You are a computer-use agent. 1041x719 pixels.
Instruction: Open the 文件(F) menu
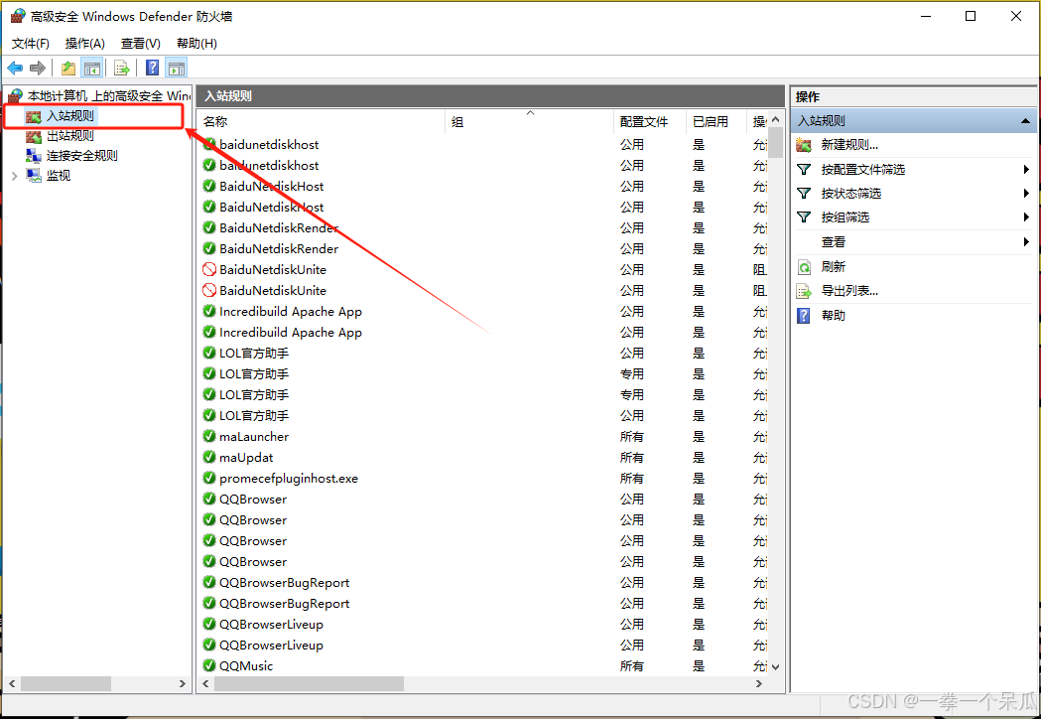pyautogui.click(x=31, y=44)
